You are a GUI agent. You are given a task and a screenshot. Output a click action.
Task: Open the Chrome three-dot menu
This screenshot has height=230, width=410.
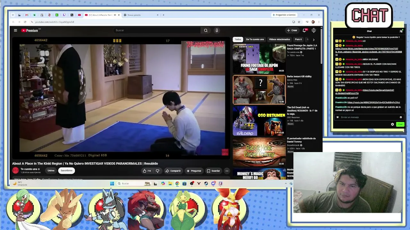coord(319,22)
